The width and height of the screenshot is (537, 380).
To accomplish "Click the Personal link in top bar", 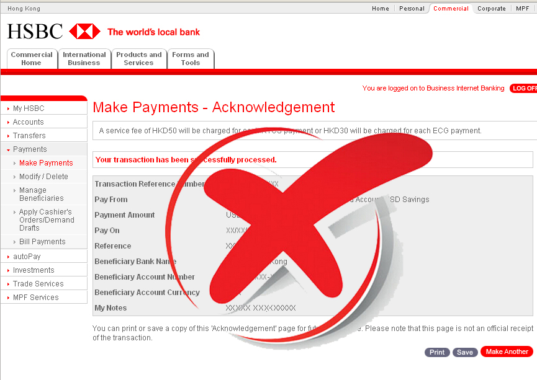I will pyautogui.click(x=412, y=9).
